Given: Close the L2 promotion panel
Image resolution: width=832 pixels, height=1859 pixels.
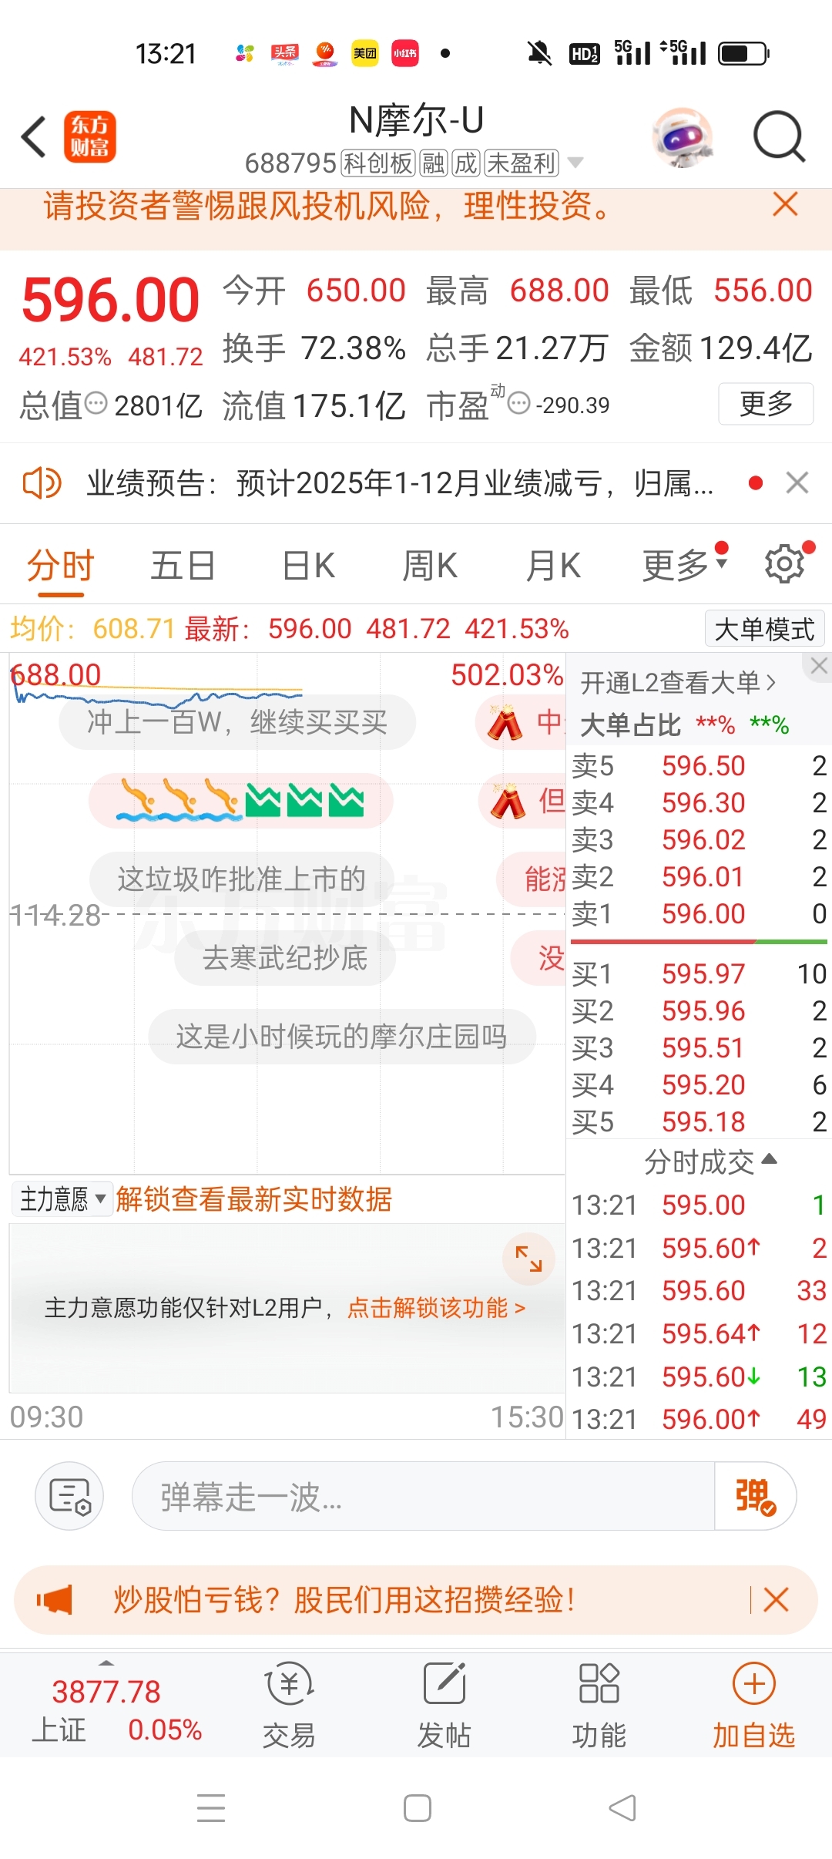Looking at the screenshot, I should pos(819,666).
